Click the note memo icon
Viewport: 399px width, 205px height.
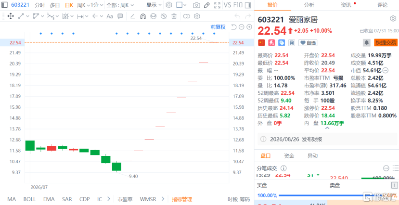pyautogui.click(x=292, y=43)
